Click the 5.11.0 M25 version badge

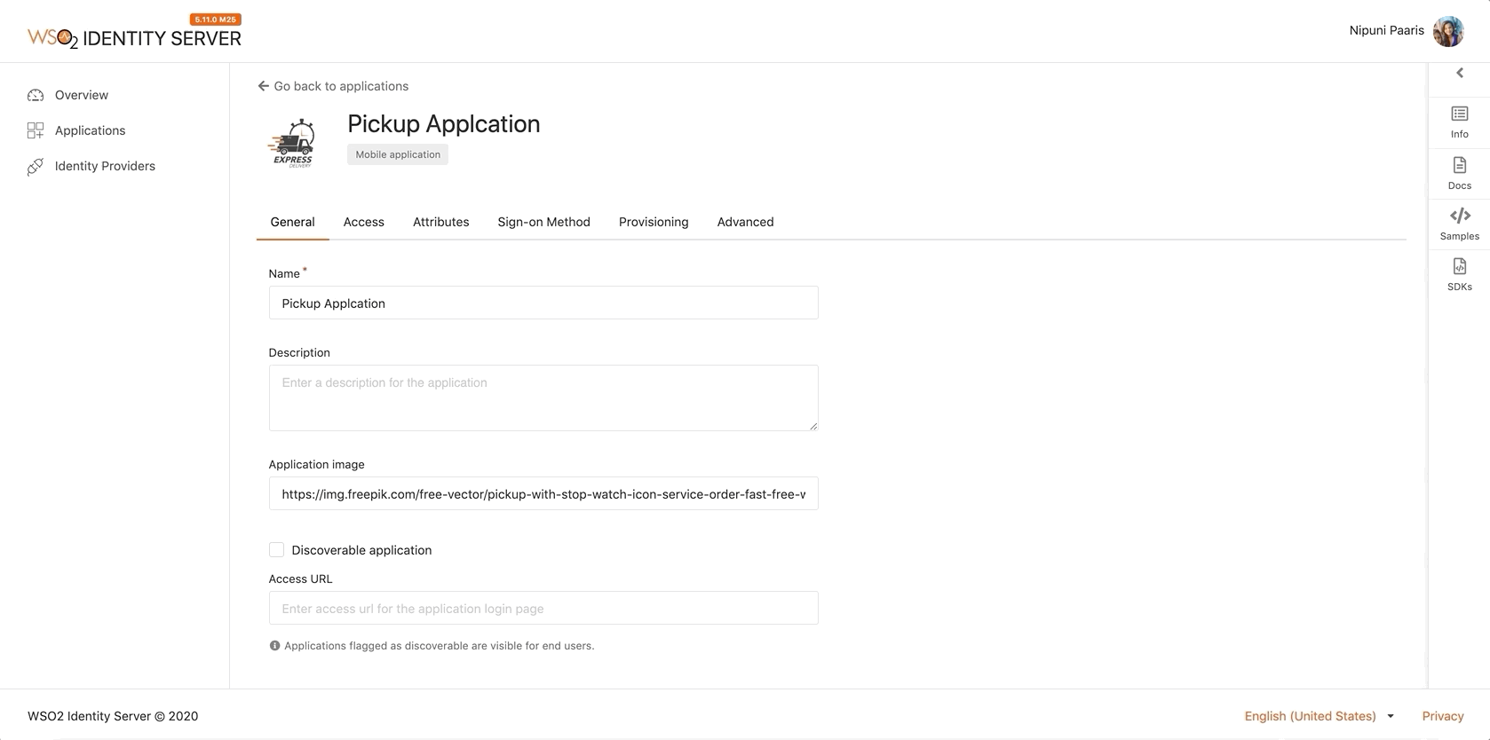[x=216, y=20]
